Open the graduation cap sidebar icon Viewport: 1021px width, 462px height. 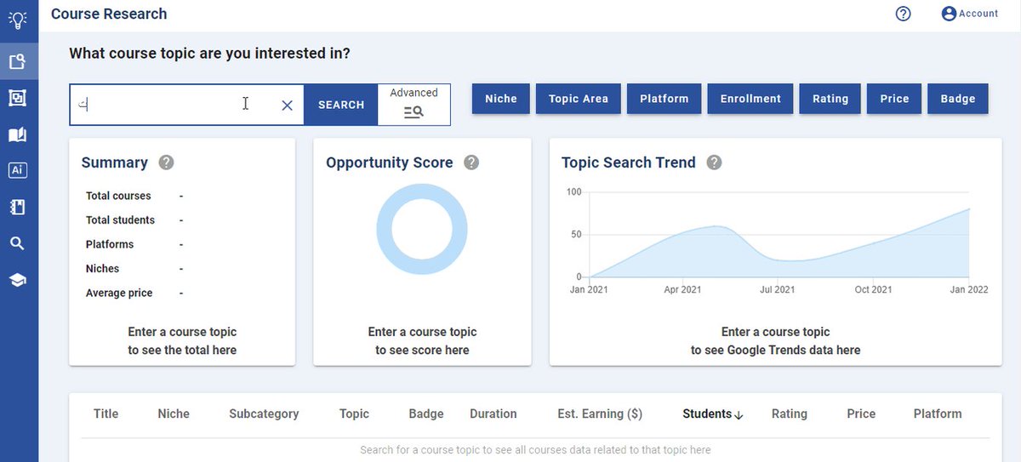pyautogui.click(x=18, y=280)
